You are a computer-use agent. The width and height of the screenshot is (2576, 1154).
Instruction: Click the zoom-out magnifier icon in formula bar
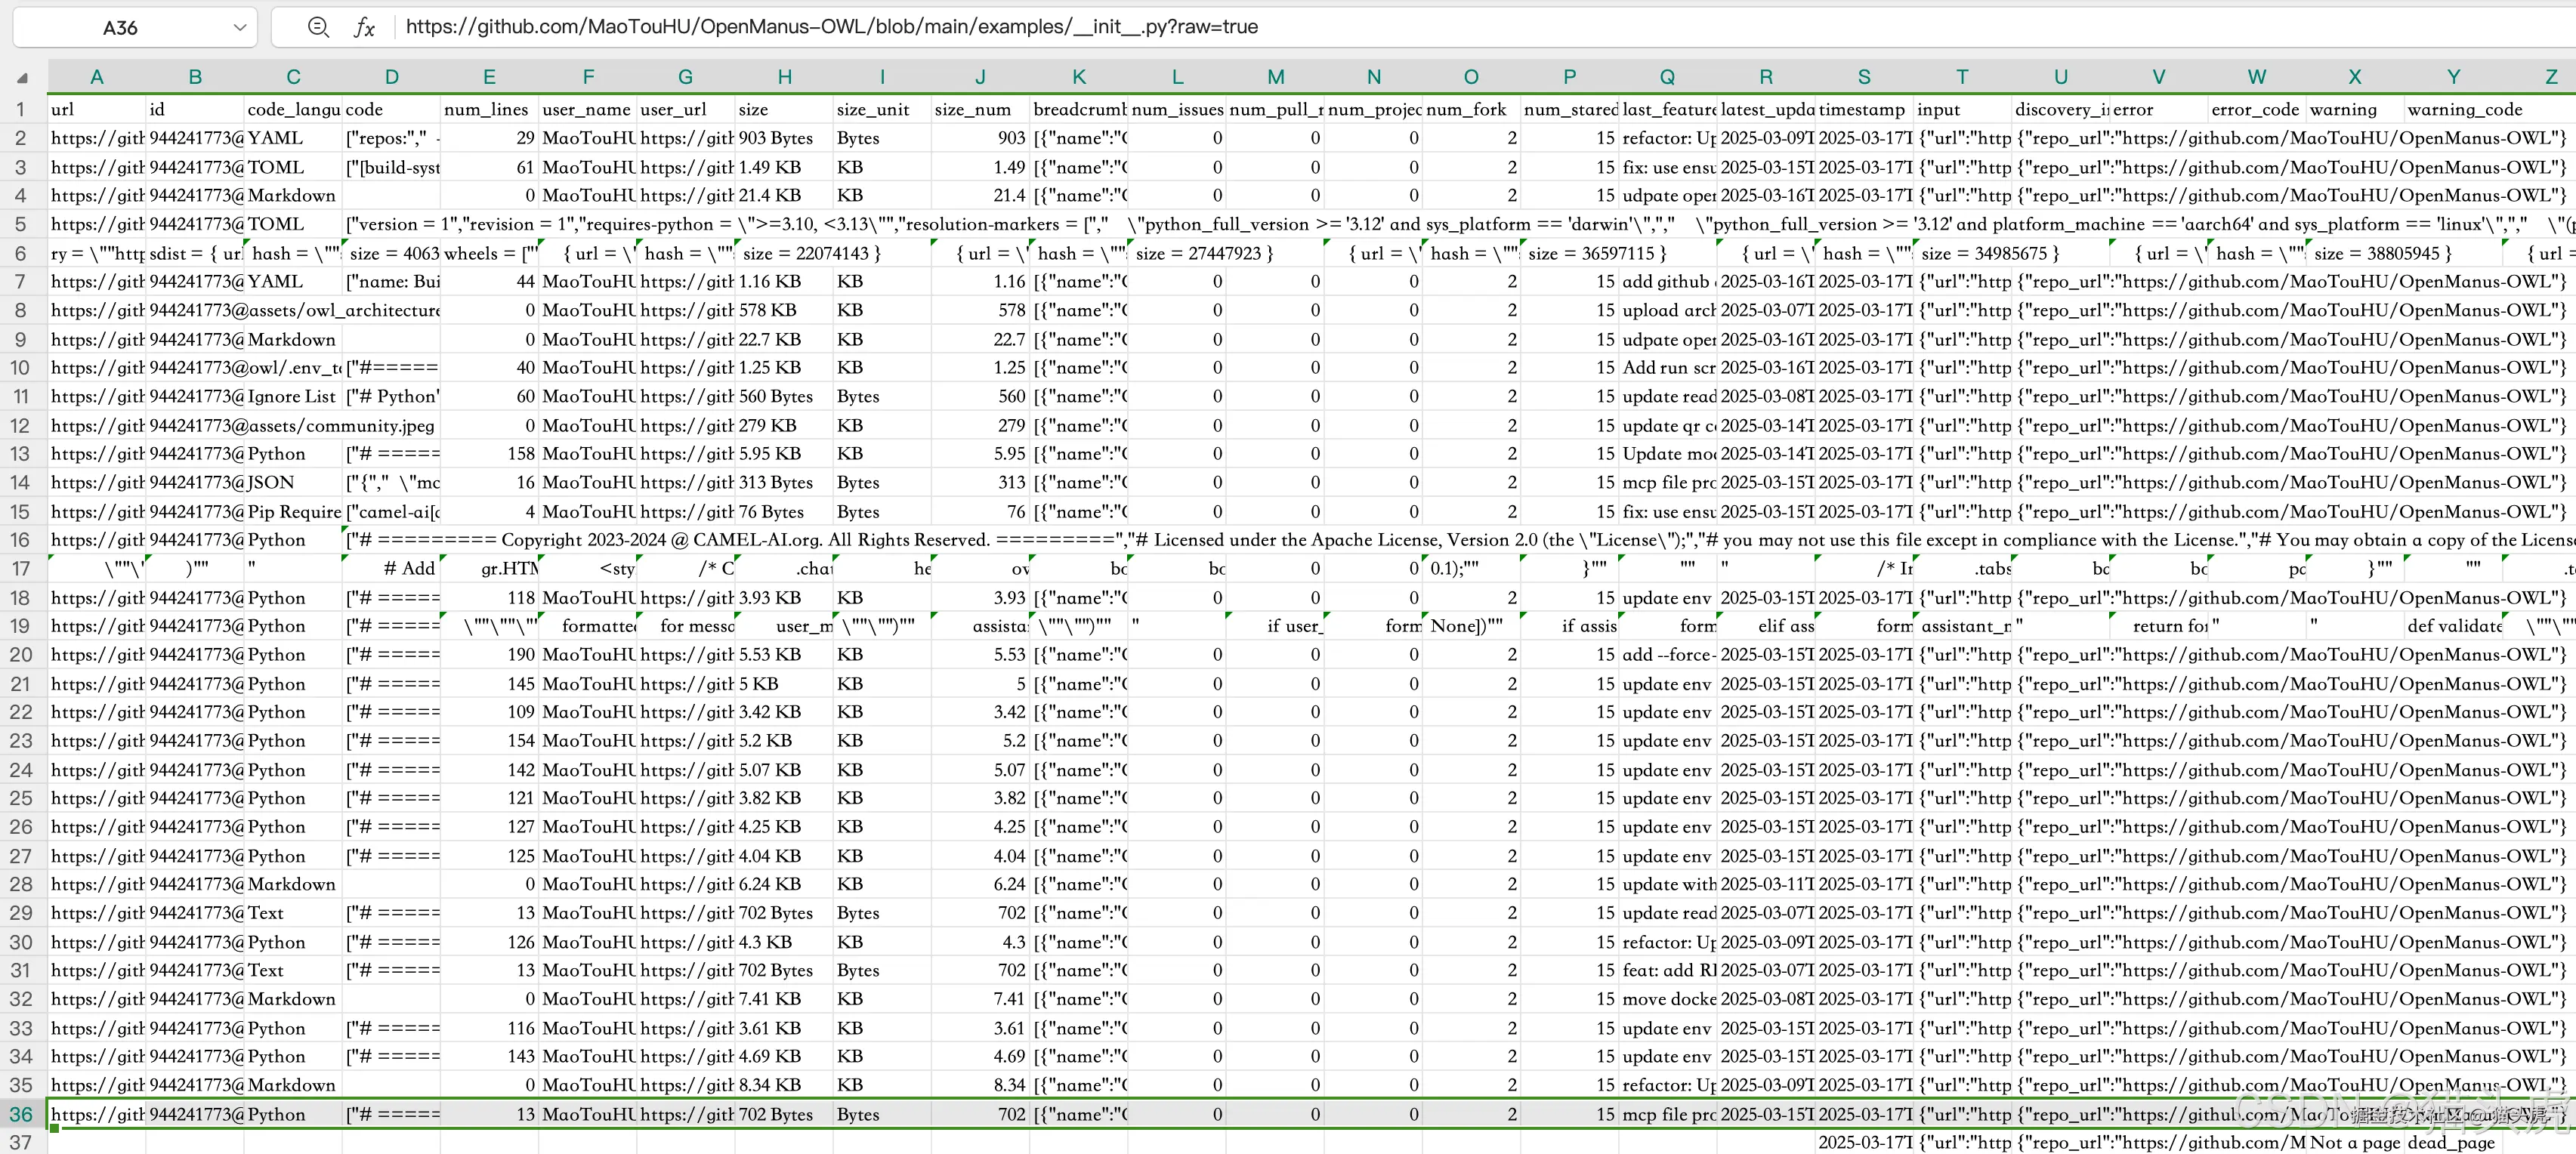pyautogui.click(x=318, y=27)
